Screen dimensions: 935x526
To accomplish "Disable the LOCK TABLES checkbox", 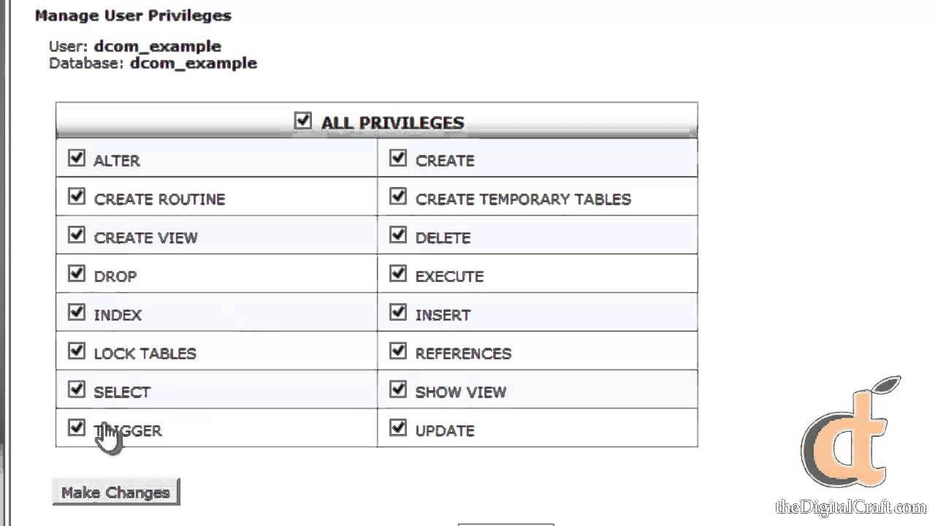I will [x=77, y=351].
